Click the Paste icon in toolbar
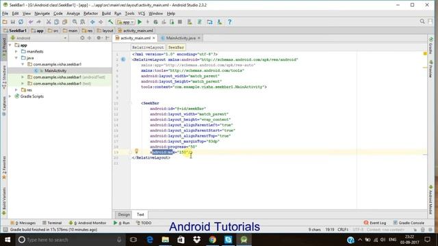This screenshot has width=438, height=246. (65, 22)
